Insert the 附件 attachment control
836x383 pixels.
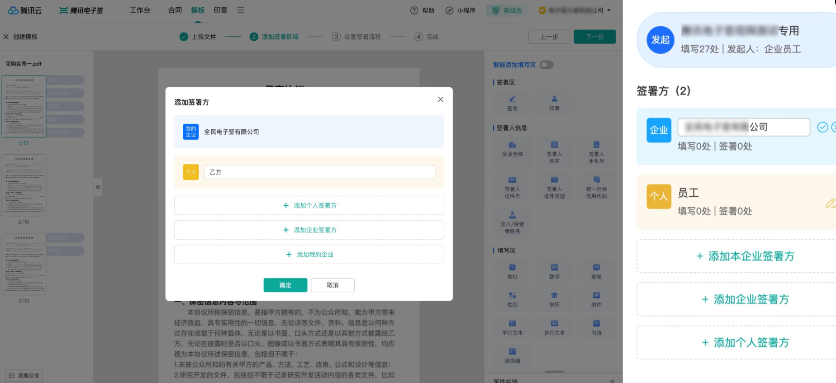point(596,299)
